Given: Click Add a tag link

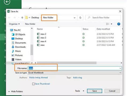Looking at the screenshot, I should coord(77,78).
